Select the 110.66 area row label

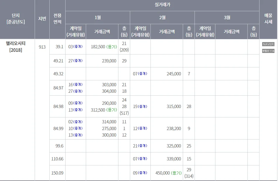[57, 159]
